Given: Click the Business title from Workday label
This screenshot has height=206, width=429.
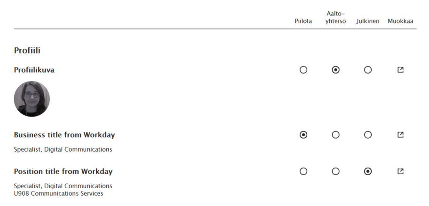Looking at the screenshot, I should coord(64,135).
